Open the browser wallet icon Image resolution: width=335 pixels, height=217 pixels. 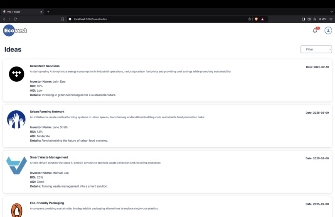point(309,19)
